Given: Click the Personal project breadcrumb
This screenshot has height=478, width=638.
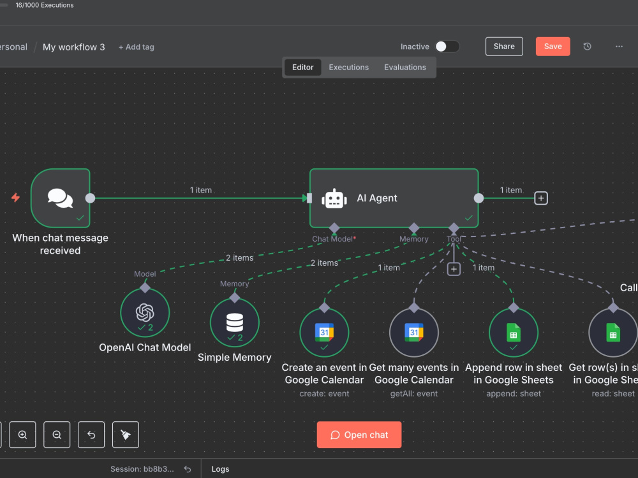Looking at the screenshot, I should (13, 47).
